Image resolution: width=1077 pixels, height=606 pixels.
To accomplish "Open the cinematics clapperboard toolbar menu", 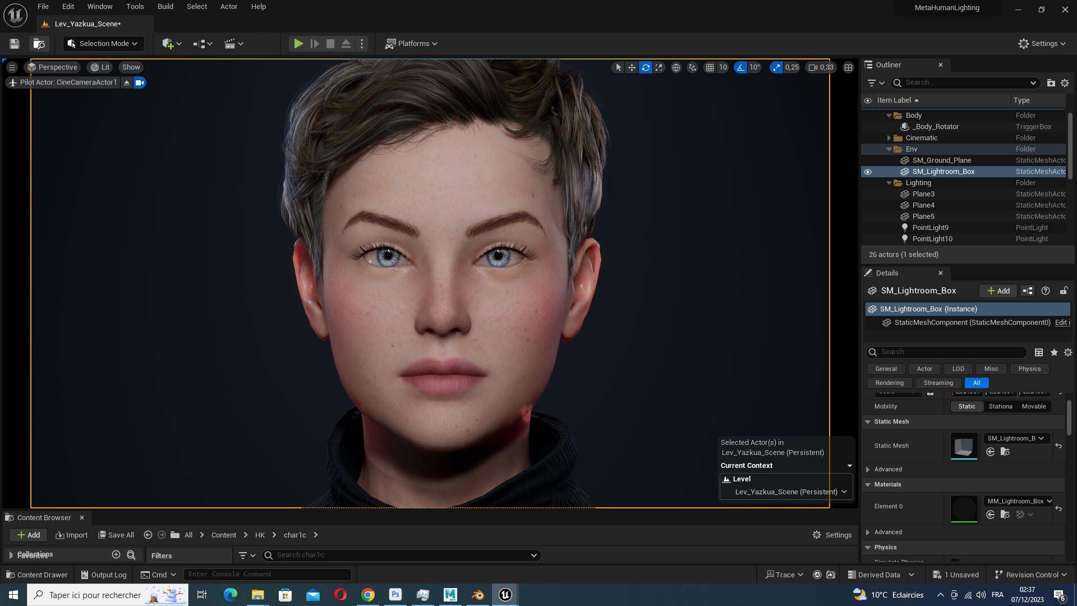I will pyautogui.click(x=233, y=43).
